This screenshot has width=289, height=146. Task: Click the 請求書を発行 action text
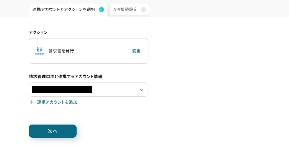tap(61, 51)
